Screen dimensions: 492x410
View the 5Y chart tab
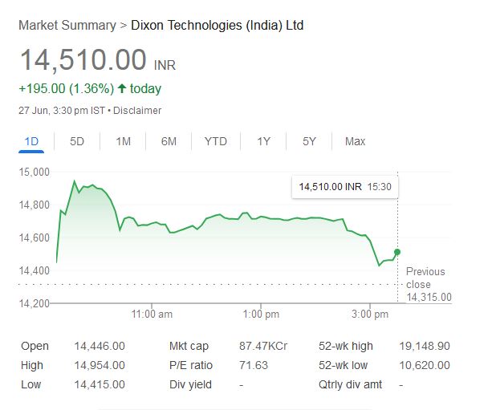tap(309, 141)
